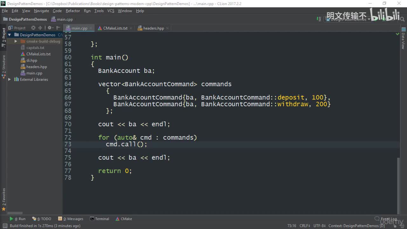Open the DesignPatternDemos run configuration dropdown

click(348, 19)
